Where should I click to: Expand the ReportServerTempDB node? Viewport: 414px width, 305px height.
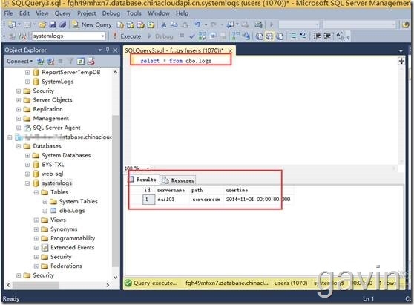[x=27, y=73]
